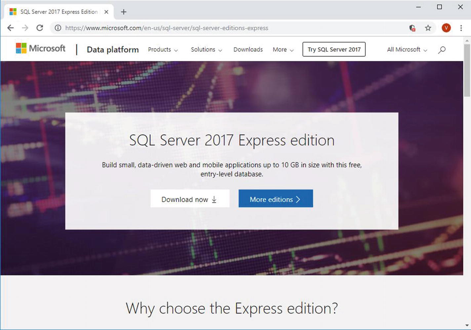The image size is (471, 330).
Task: Minimize the Chrome window
Action: pos(418,7)
